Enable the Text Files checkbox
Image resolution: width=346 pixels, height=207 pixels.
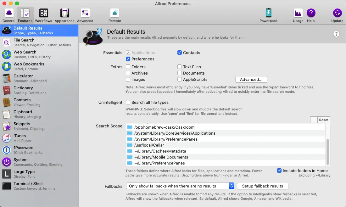[180, 67]
